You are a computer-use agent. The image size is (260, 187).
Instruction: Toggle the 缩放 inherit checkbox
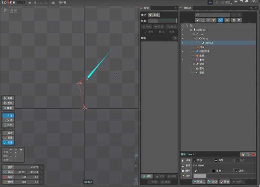click(x=216, y=161)
